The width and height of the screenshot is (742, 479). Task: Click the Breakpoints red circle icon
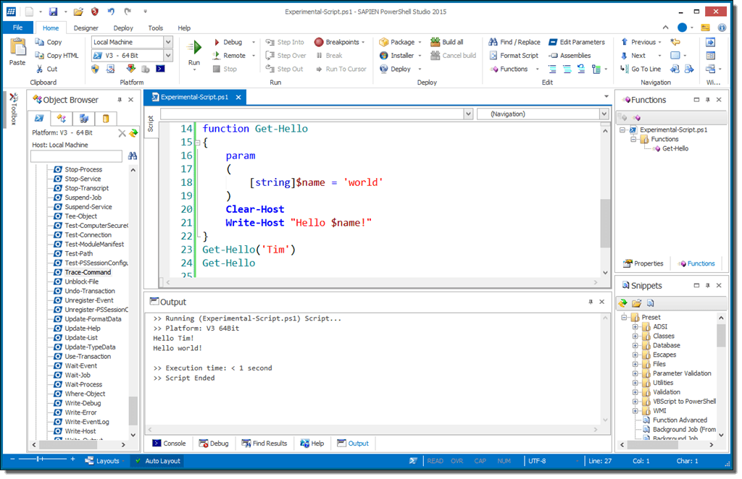point(320,43)
